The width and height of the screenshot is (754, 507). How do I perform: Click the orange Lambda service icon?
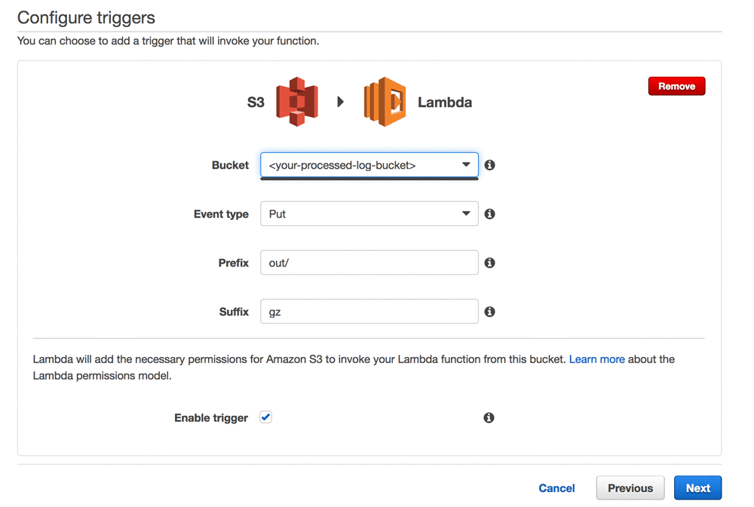pos(385,102)
